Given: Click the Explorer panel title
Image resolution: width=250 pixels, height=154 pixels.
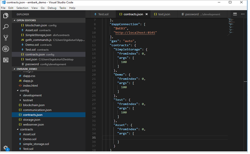Looking at the screenshot, I should coord(23,14).
